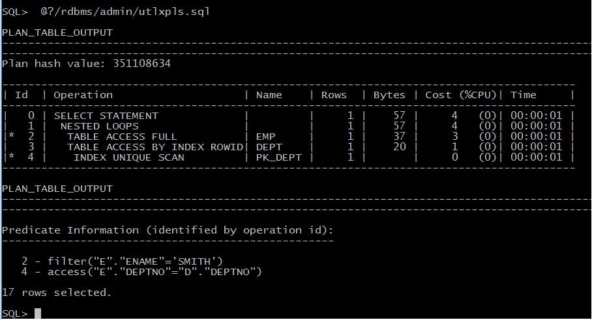The width and height of the screenshot is (592, 320).
Task: Select 'TABLE ACCESS BY INDEX ROWID' operation
Action: [155, 147]
